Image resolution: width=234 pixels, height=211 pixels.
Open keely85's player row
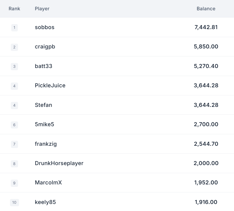(45, 202)
